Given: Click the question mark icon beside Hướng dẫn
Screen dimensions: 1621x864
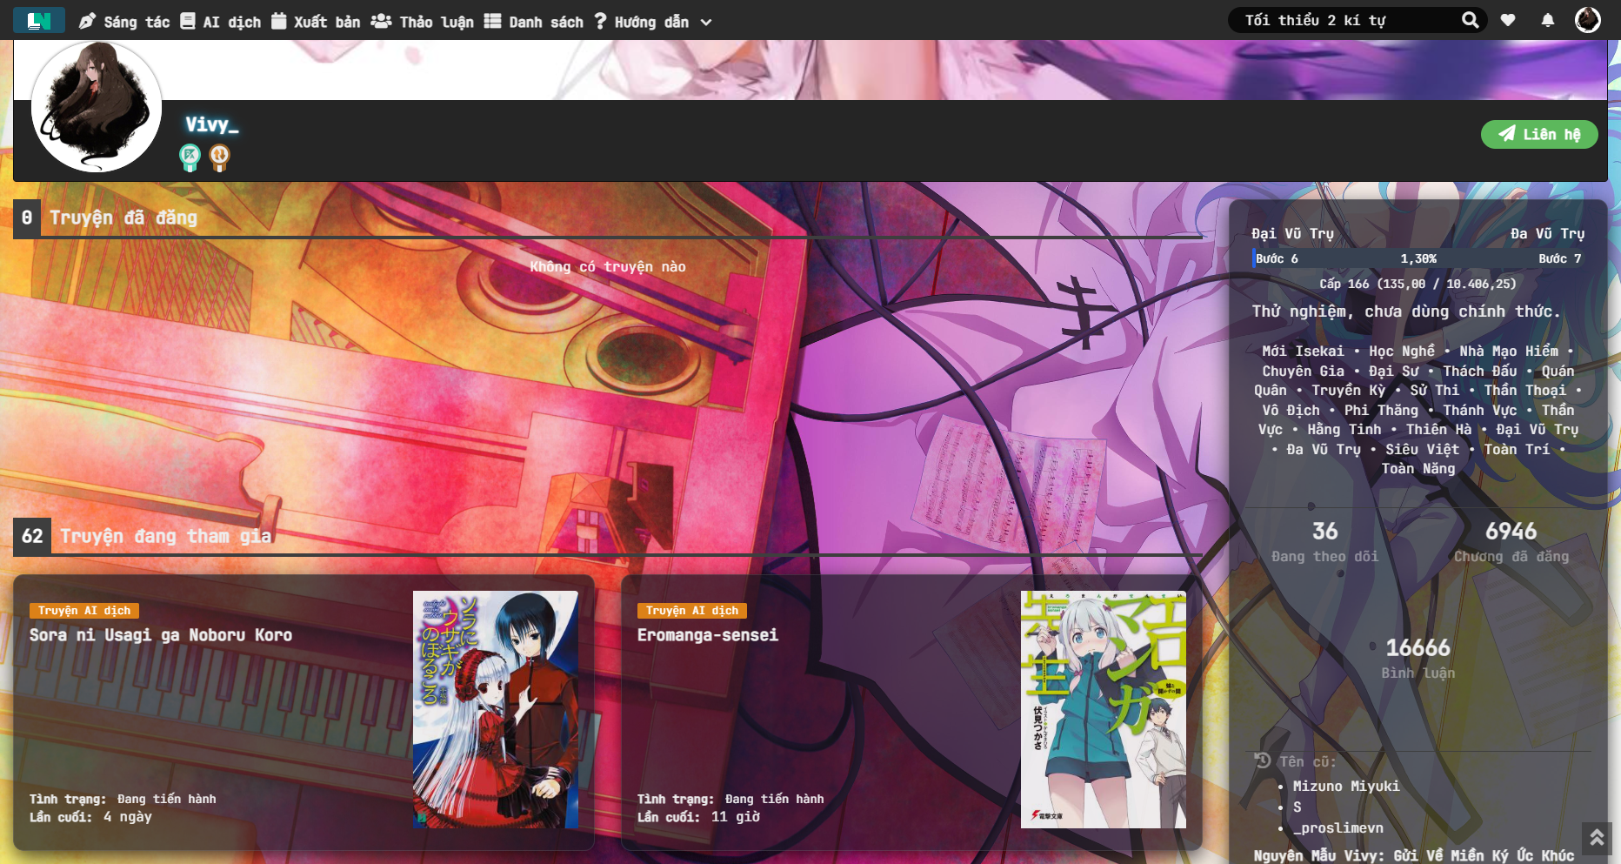Looking at the screenshot, I should 600,21.
